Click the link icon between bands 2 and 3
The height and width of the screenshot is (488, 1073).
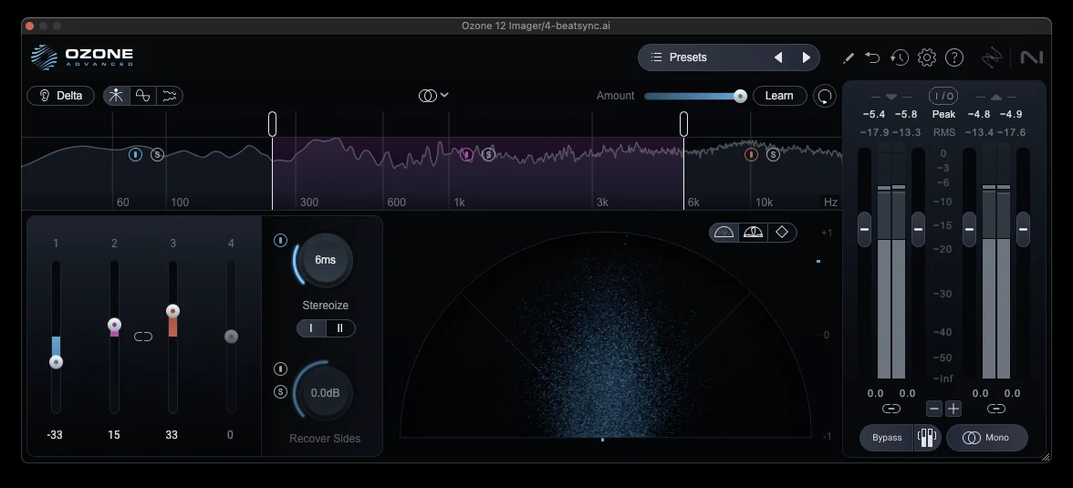[143, 337]
